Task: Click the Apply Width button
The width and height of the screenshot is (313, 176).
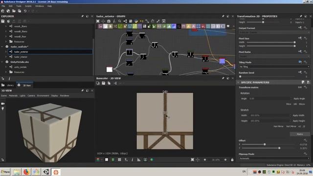Action: pyautogui.click(x=299, y=115)
